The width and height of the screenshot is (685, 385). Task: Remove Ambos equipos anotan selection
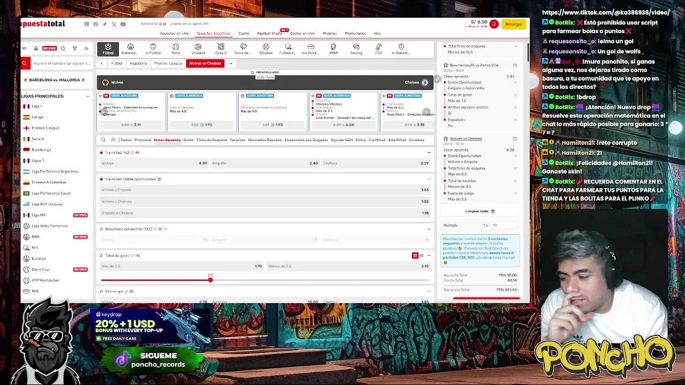click(515, 107)
